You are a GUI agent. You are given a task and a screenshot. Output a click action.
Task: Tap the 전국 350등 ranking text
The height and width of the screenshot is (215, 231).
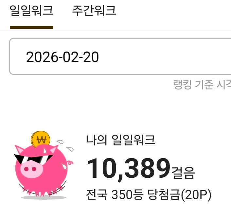pos(115,194)
